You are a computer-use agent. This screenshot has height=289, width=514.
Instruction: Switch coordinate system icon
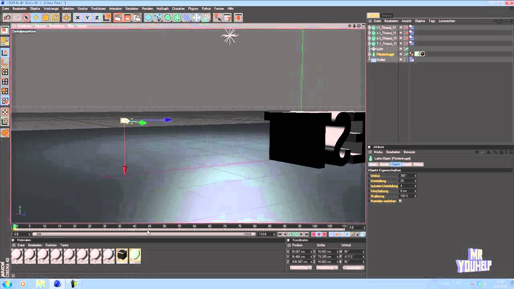[106, 18]
